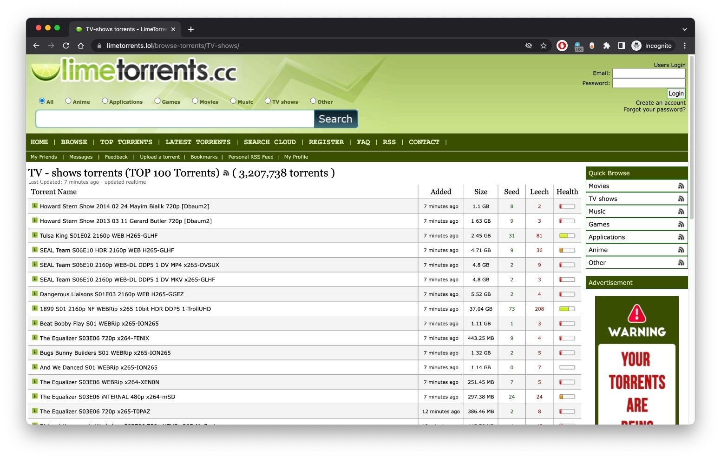Go to TOP TORRENTS in navigation
The height and width of the screenshot is (459, 721).
tap(126, 142)
